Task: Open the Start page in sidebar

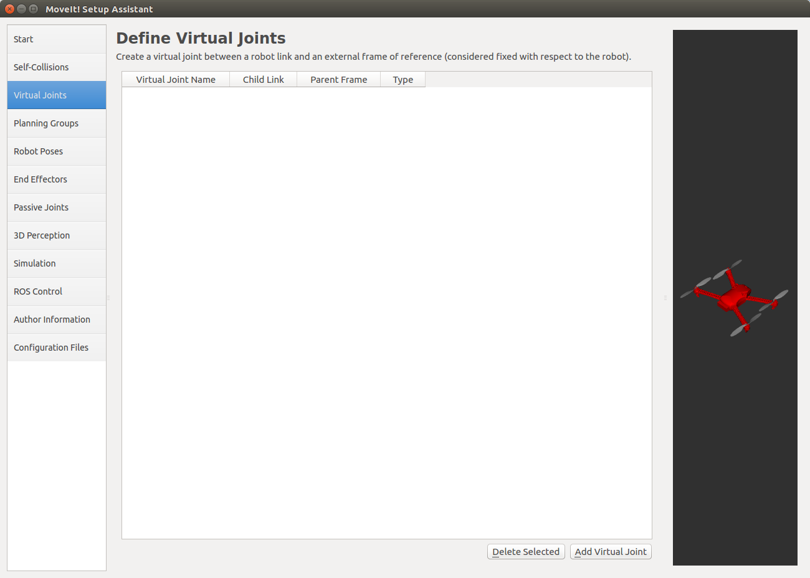Action: click(x=57, y=39)
